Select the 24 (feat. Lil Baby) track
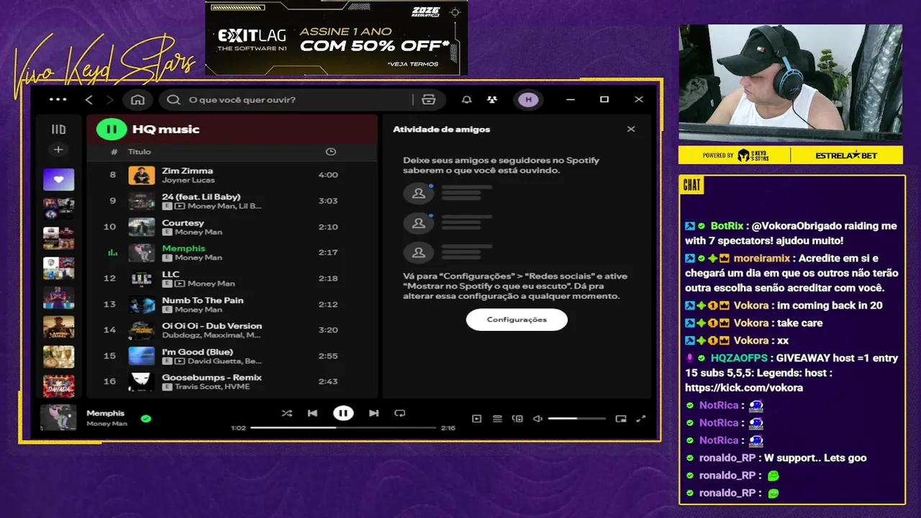The width and height of the screenshot is (921, 518). (232, 201)
